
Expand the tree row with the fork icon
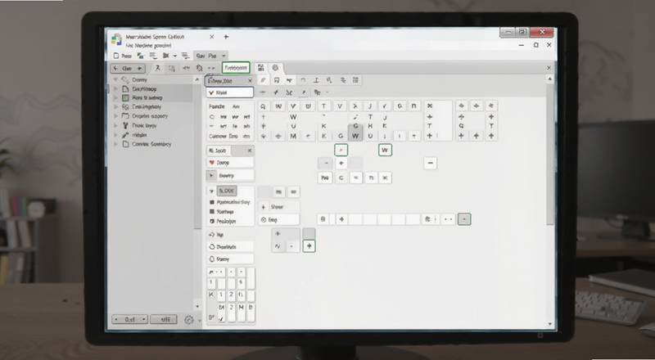(115, 125)
